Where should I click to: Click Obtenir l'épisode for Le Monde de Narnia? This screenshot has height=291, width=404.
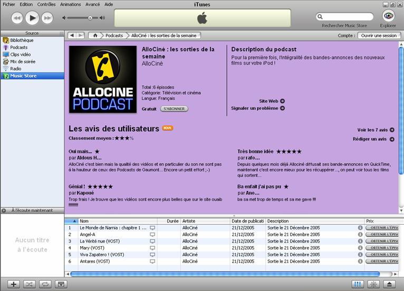[x=382, y=228]
